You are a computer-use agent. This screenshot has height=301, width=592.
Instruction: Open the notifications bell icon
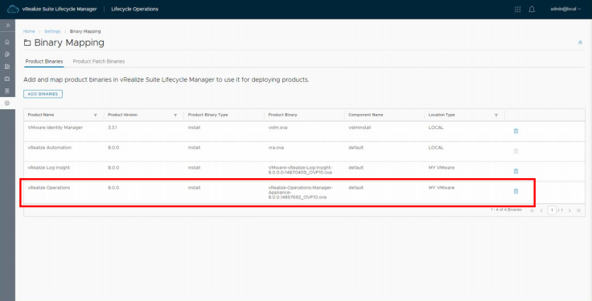tap(532, 10)
